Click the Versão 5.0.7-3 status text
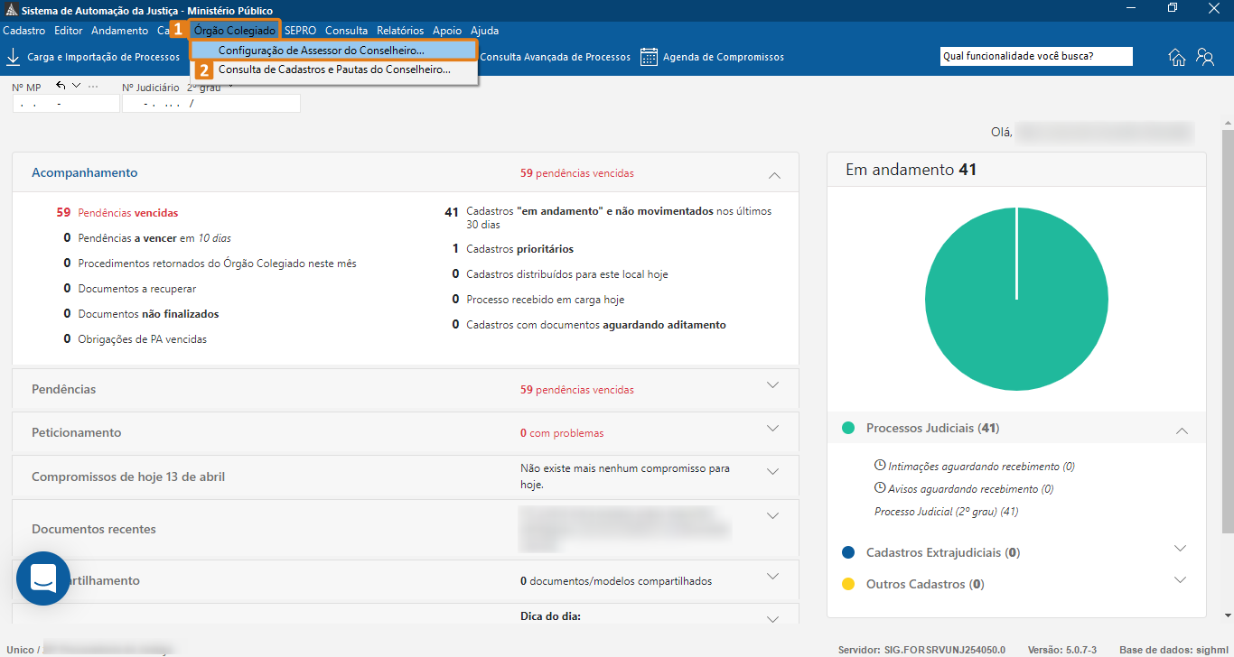Screen dimensions: 1234x657 tap(1061, 650)
